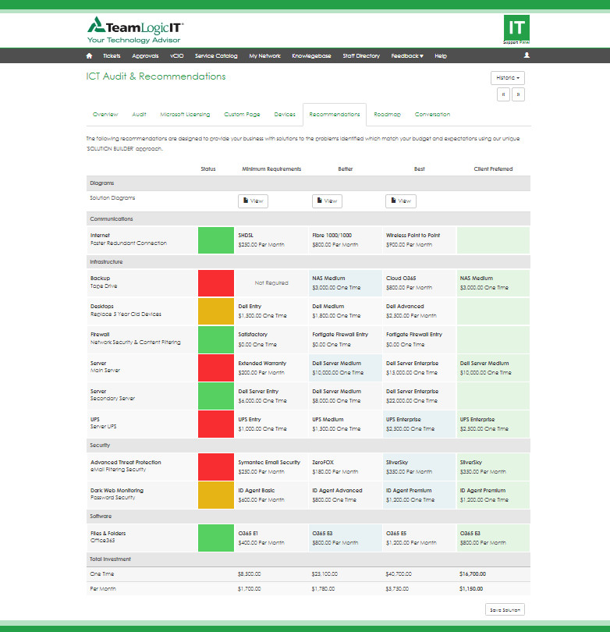Click the Save Solution button
This screenshot has height=632, width=610.
tap(504, 610)
